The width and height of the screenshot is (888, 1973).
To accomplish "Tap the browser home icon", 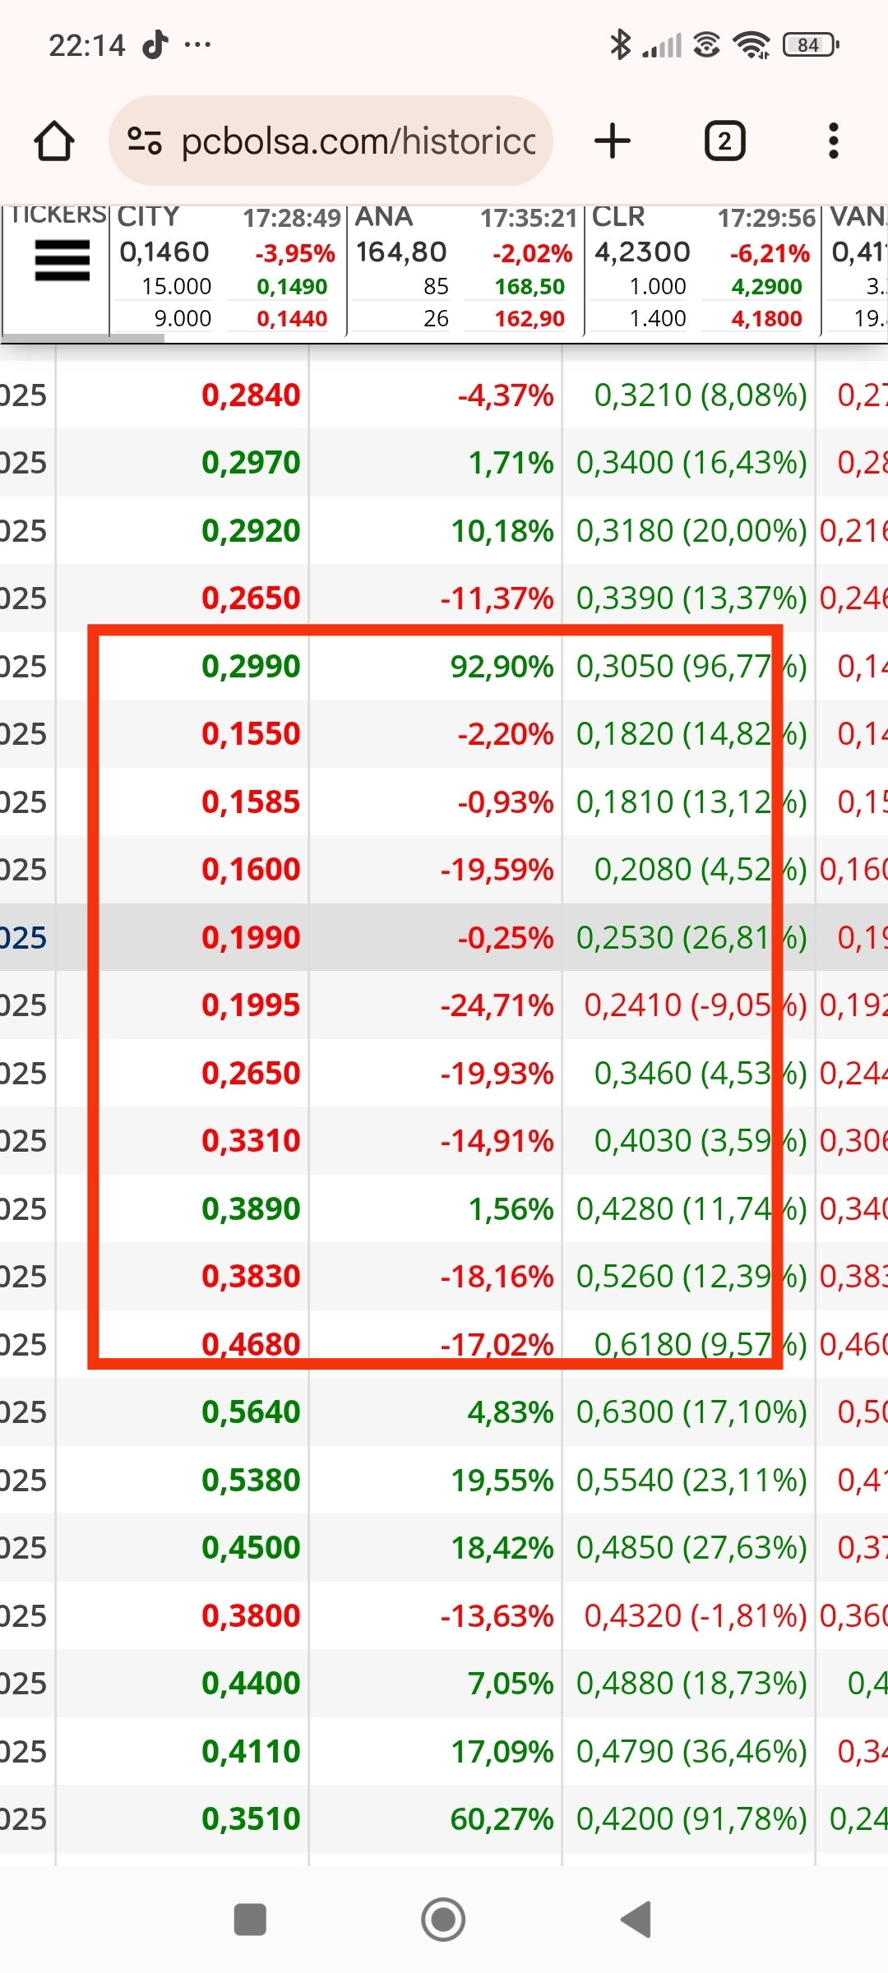I will click(x=54, y=141).
